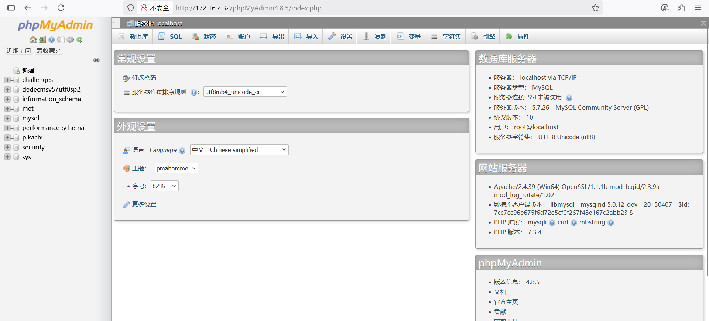This screenshot has width=709, height=321.
Task: Expand the performance_schema database node
Action: click(7, 128)
